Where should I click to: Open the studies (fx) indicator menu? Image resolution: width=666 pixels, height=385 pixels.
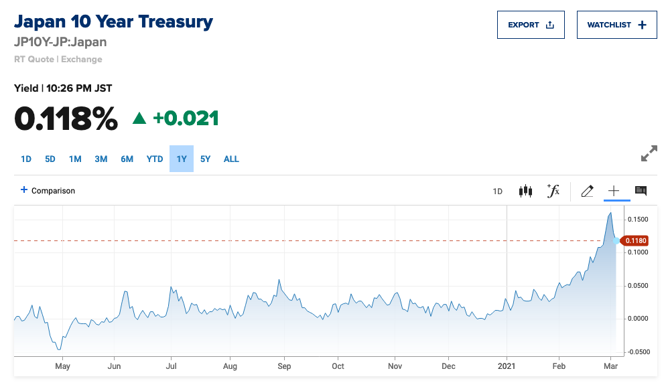point(553,191)
